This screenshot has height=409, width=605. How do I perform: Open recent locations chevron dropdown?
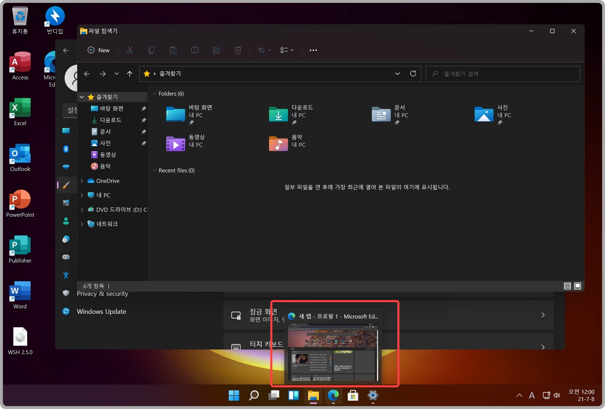pyautogui.click(x=117, y=74)
